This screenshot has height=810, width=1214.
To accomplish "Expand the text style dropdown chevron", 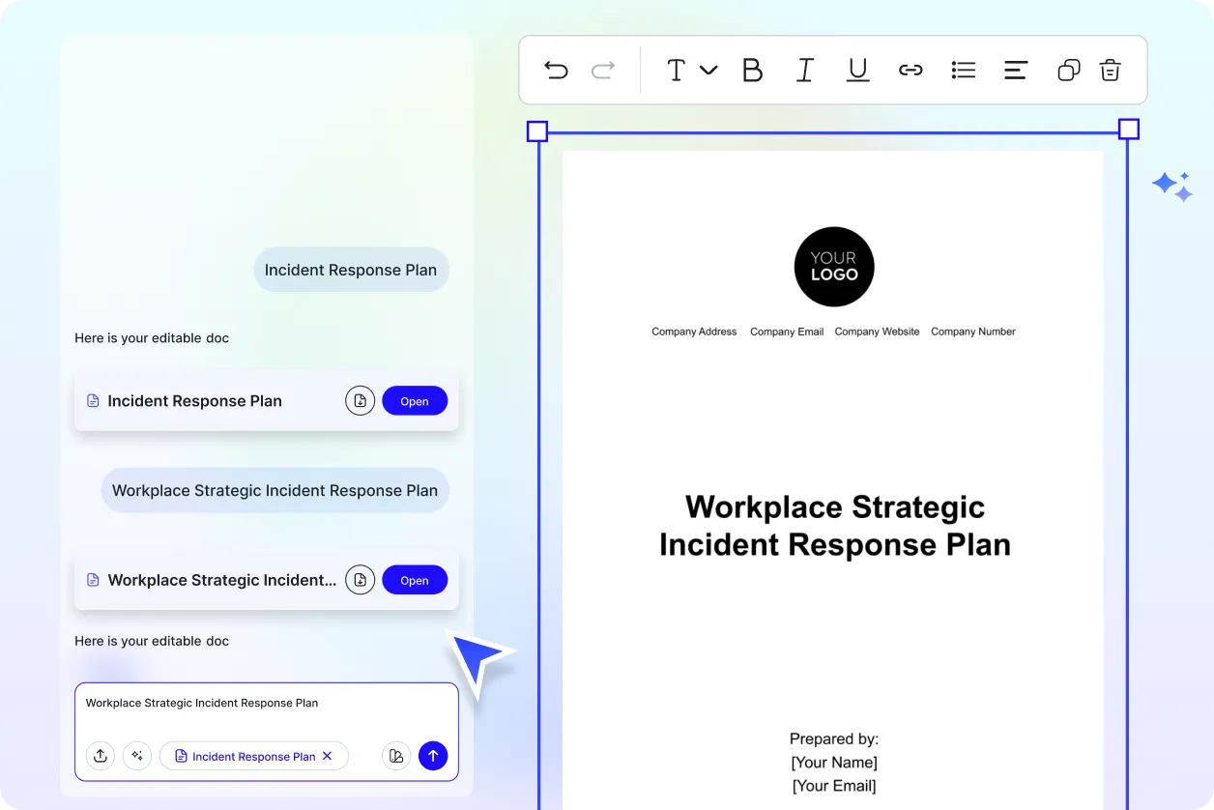I will click(x=708, y=70).
